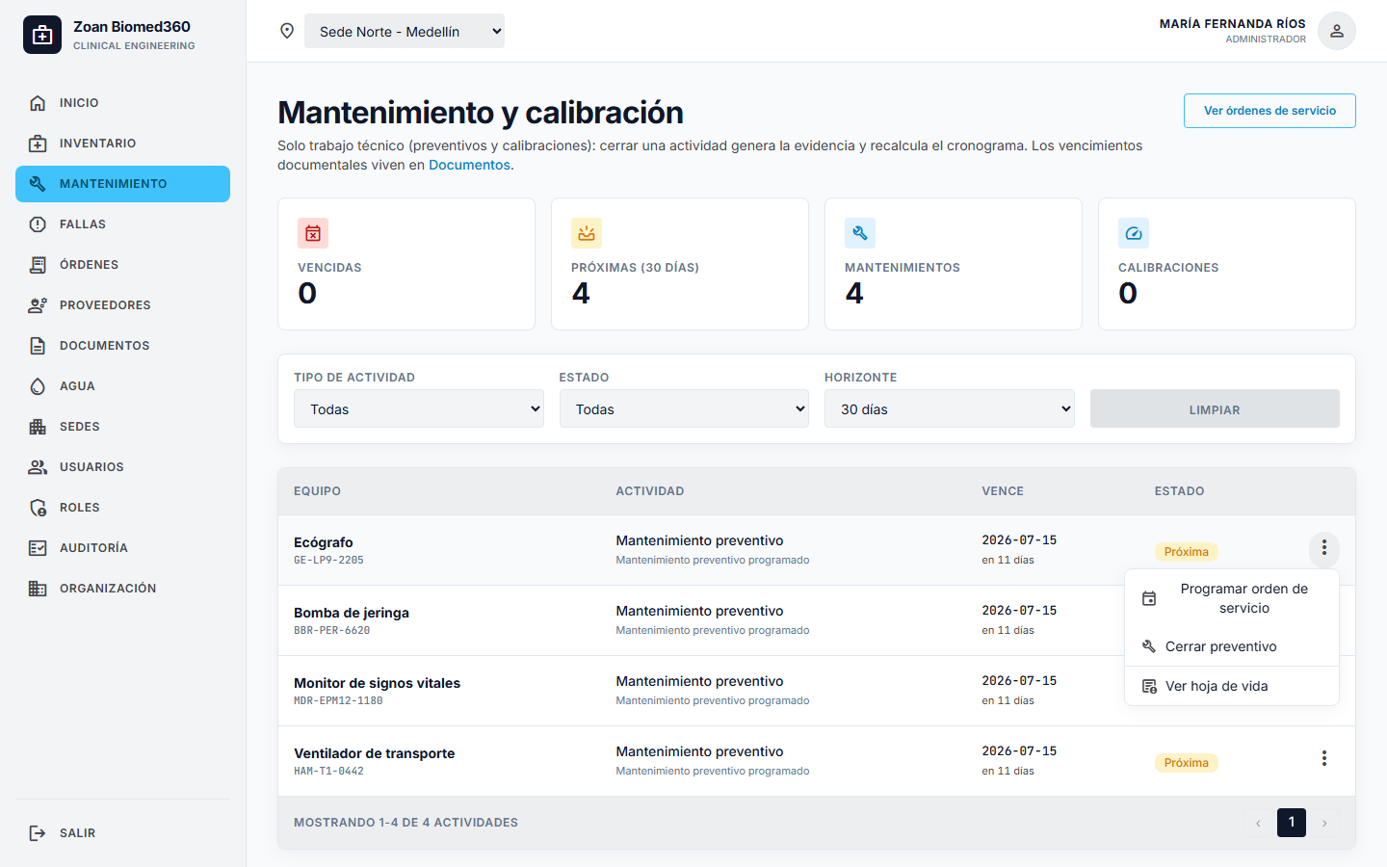Select Programar orden de servicio menu entry
Viewport: 1387px width, 867px height.
click(1232, 598)
